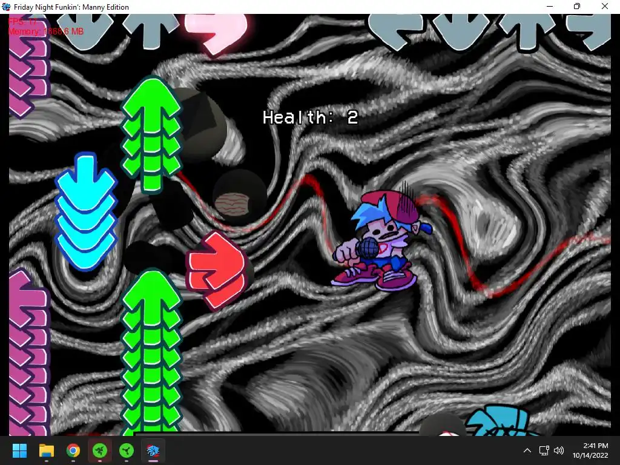The image size is (620, 465).
Task: Click the red Memory usage text
Action: (x=46, y=31)
